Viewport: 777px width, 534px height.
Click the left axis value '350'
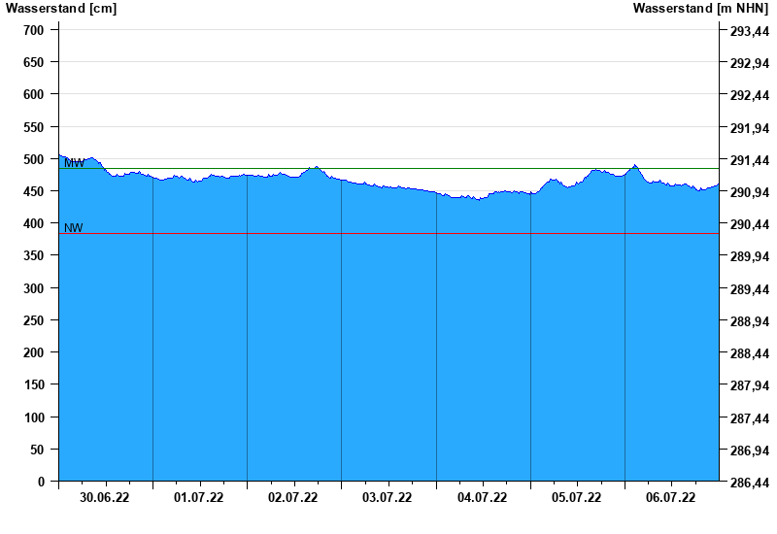34,256
